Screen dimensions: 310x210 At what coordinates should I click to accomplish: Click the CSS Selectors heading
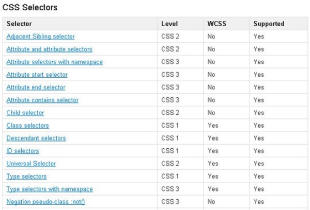pyautogui.click(x=30, y=8)
